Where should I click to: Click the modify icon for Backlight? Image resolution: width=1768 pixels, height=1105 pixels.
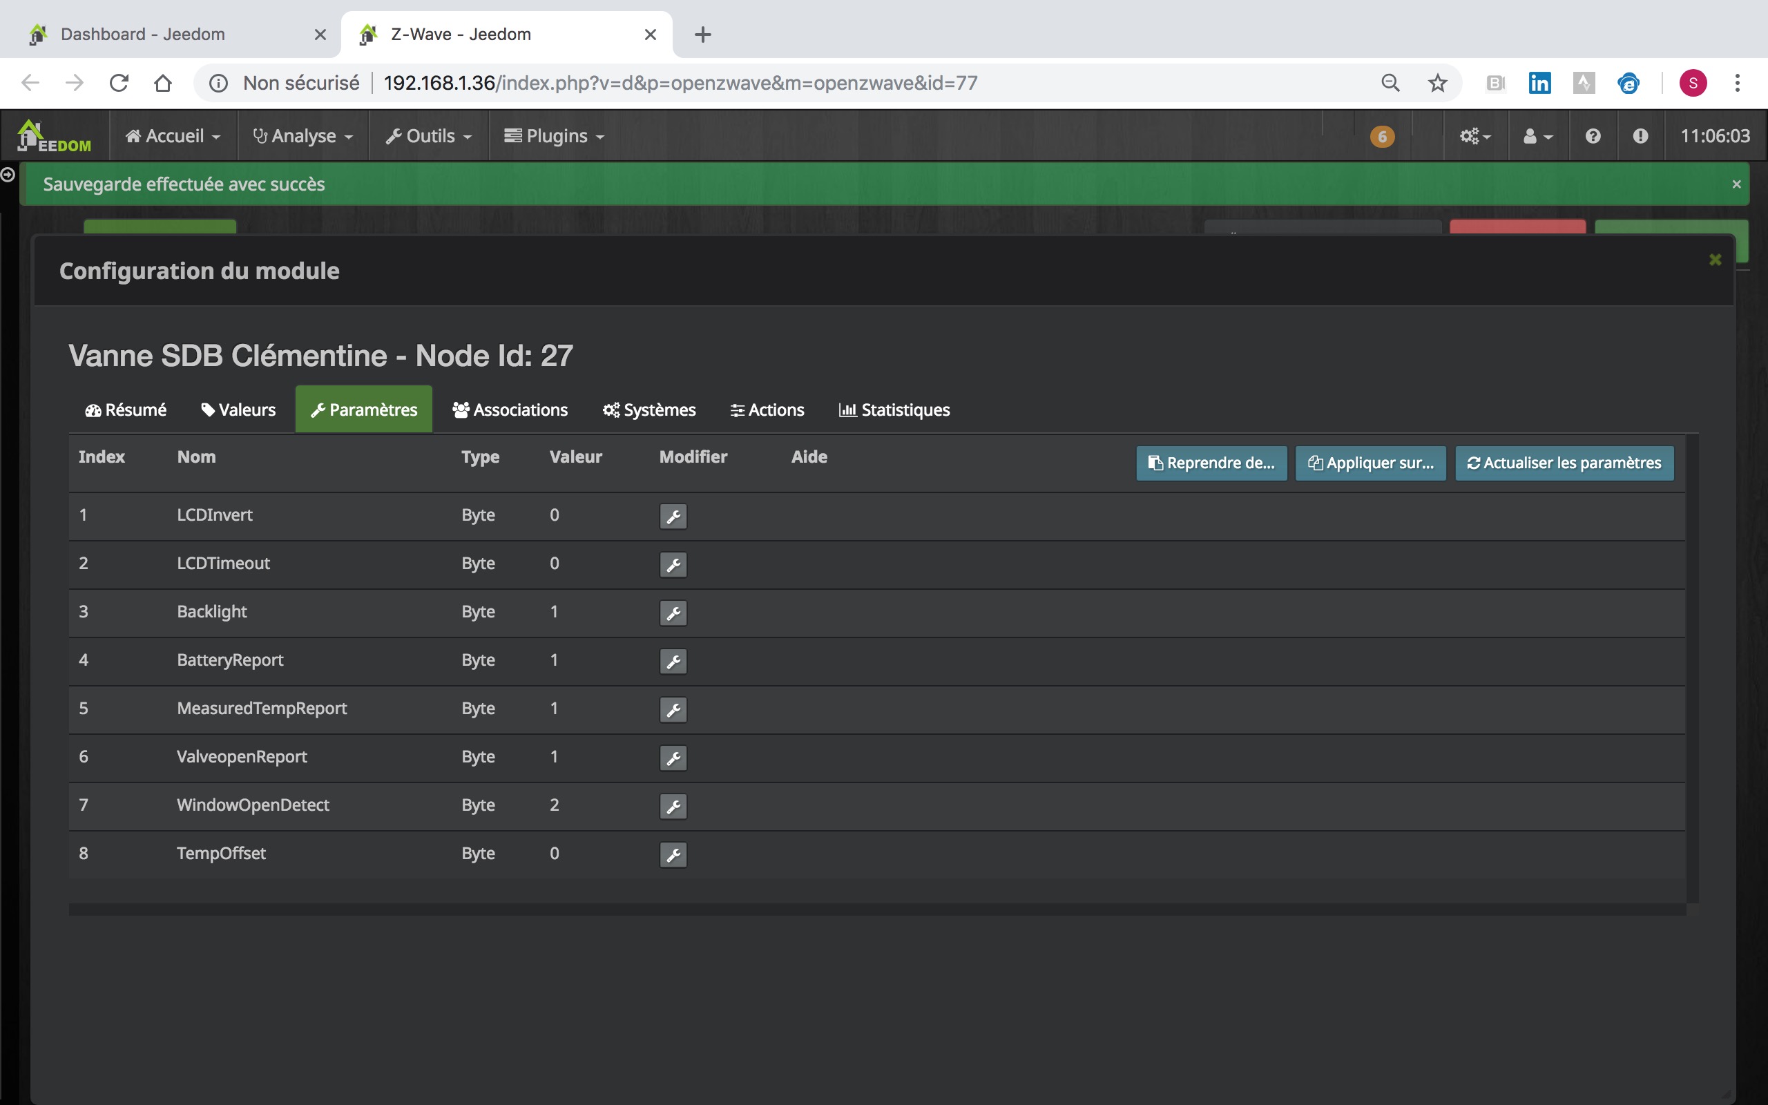click(x=672, y=613)
